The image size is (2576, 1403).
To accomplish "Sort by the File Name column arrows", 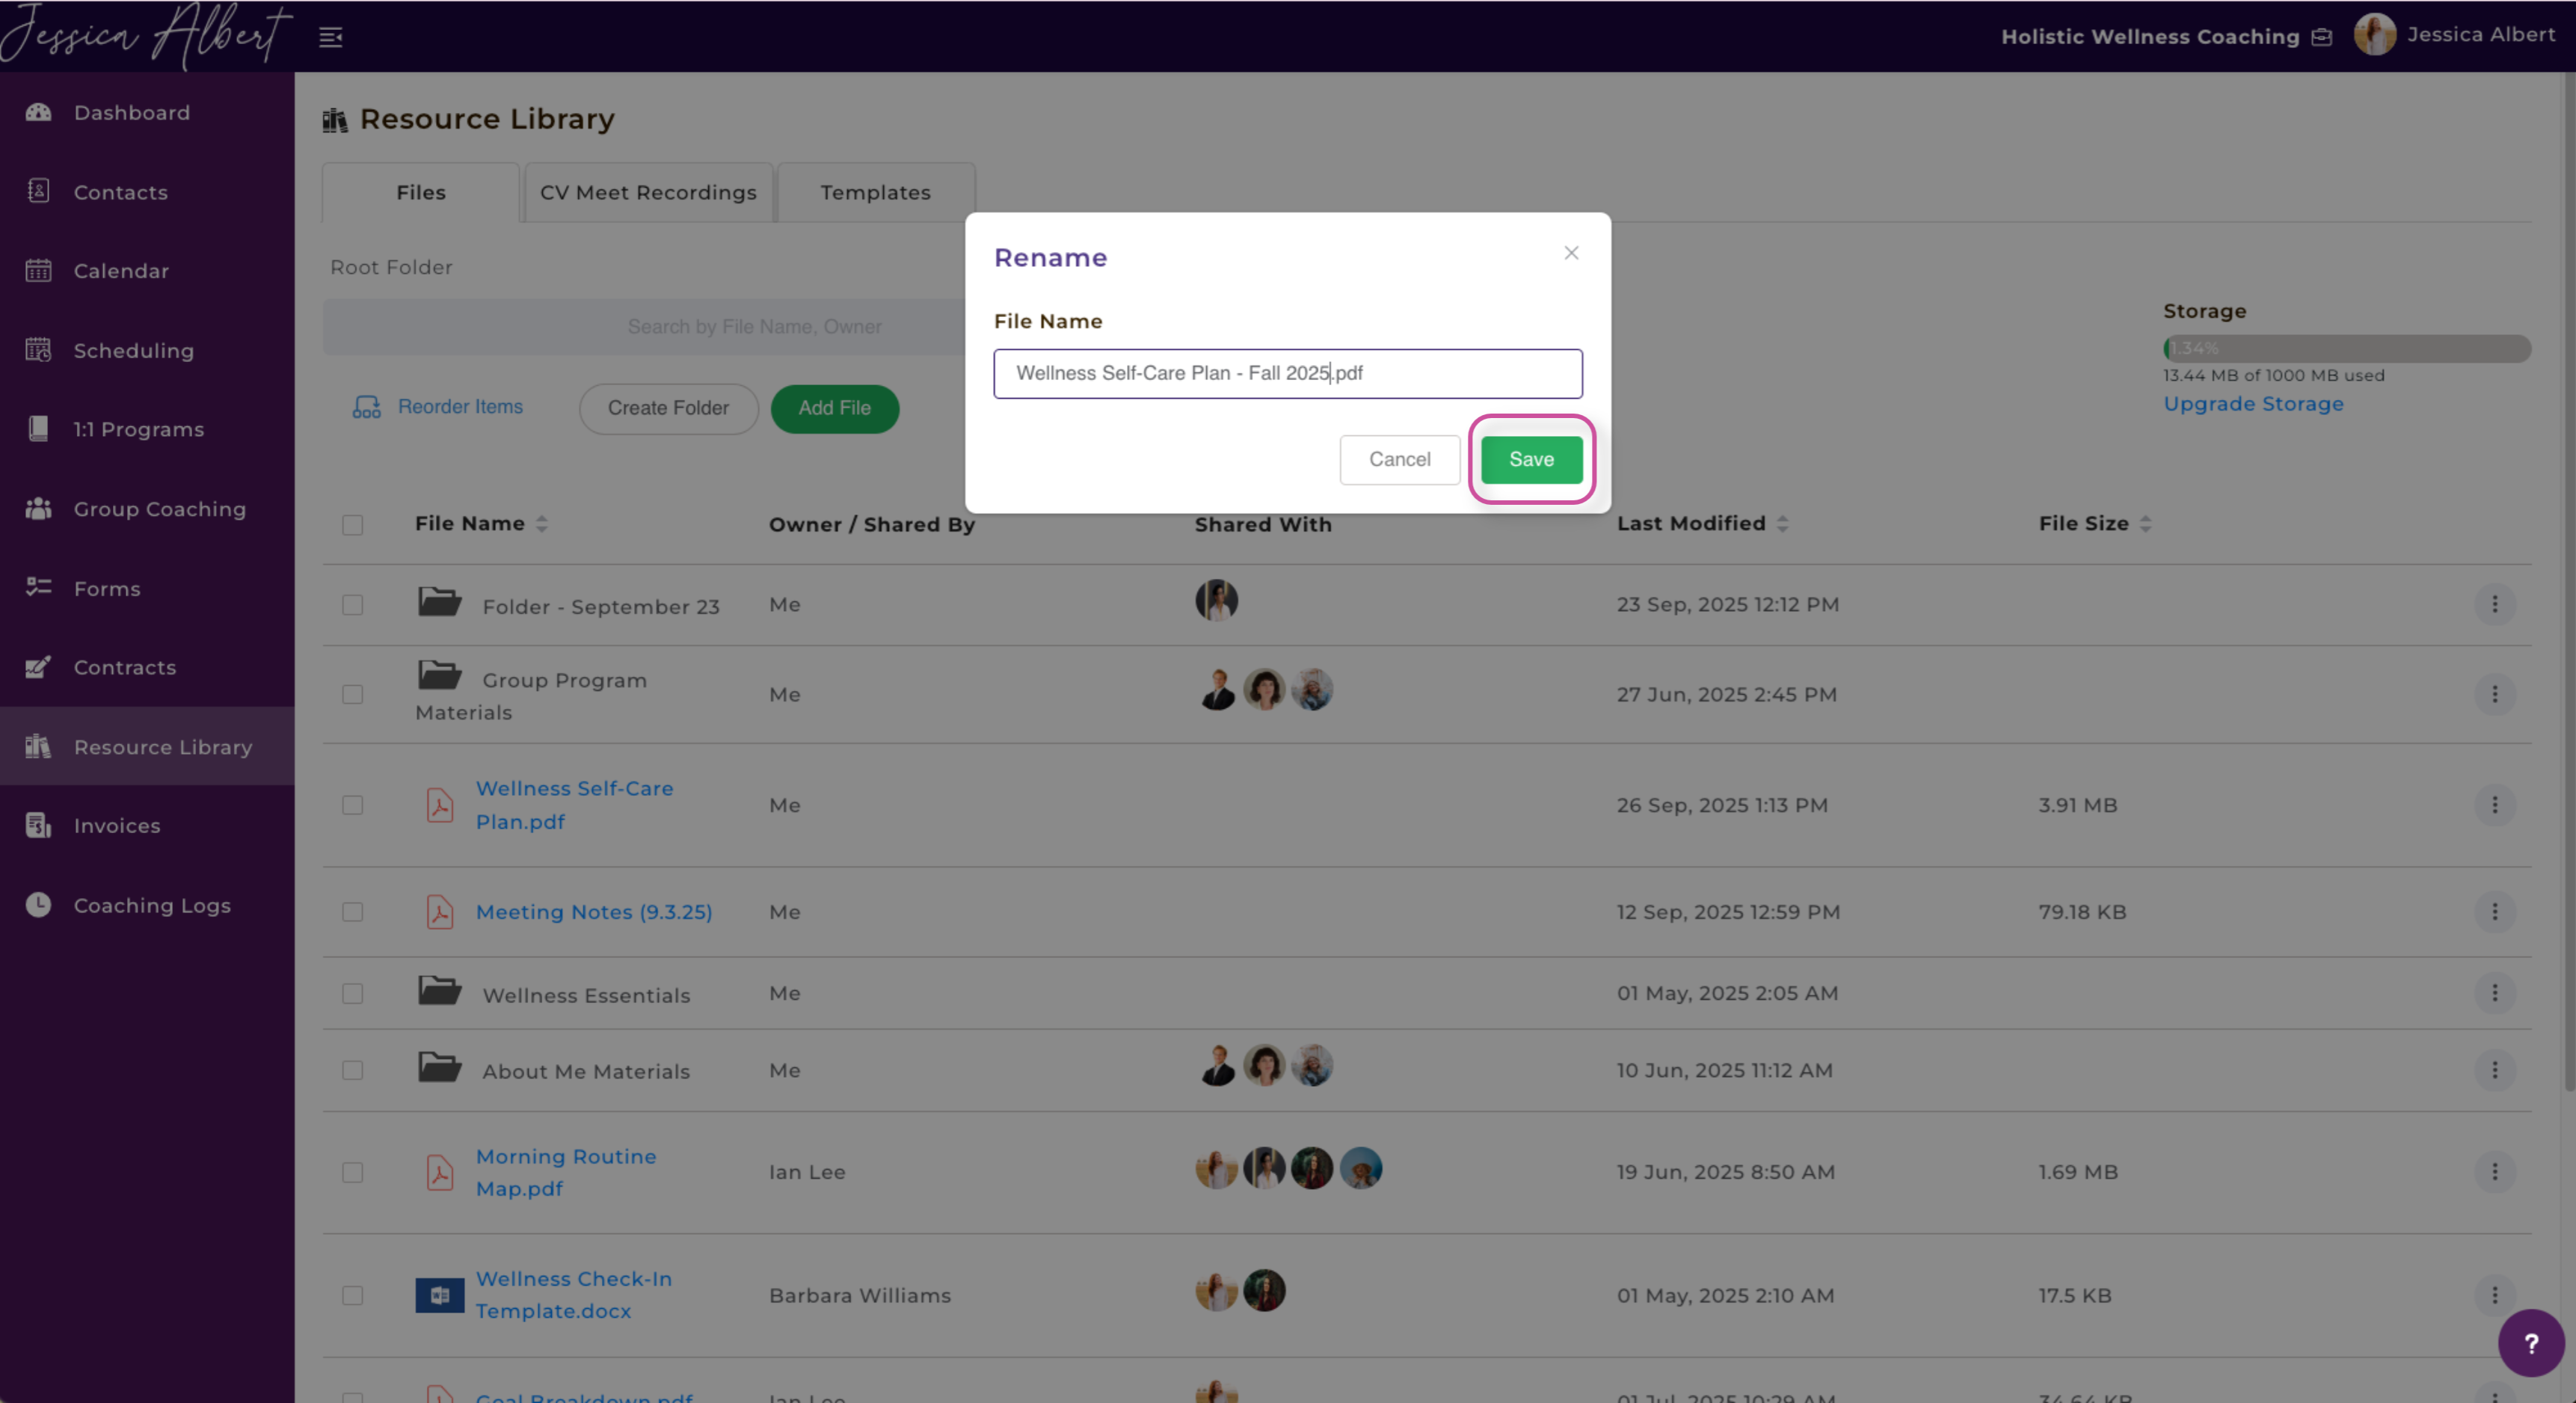I will coord(542,524).
